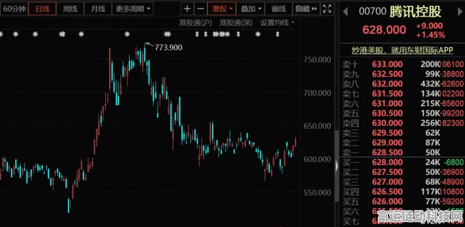This screenshot has height=227, width=465.
Task: Click the 腾讯控股 stock name
Action: [415, 12]
